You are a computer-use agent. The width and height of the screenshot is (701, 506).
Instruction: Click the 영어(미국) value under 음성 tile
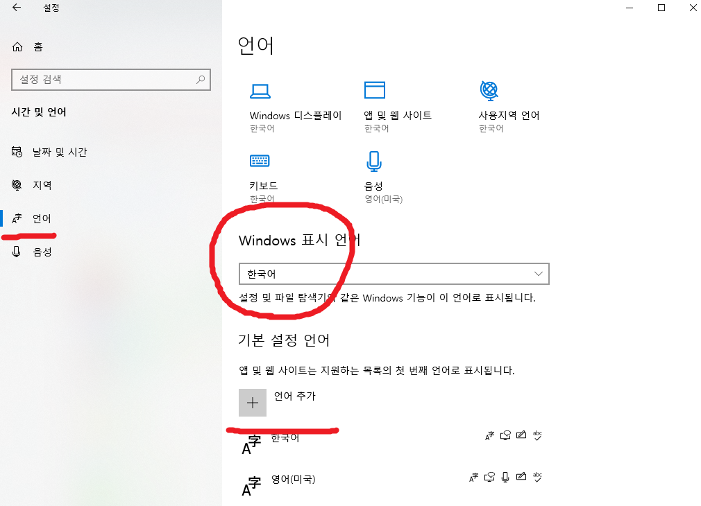pos(384,199)
